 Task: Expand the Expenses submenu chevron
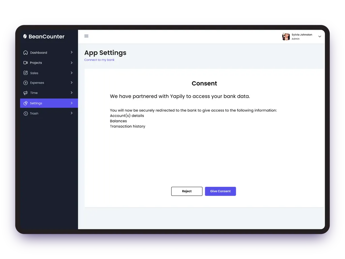pos(71,83)
